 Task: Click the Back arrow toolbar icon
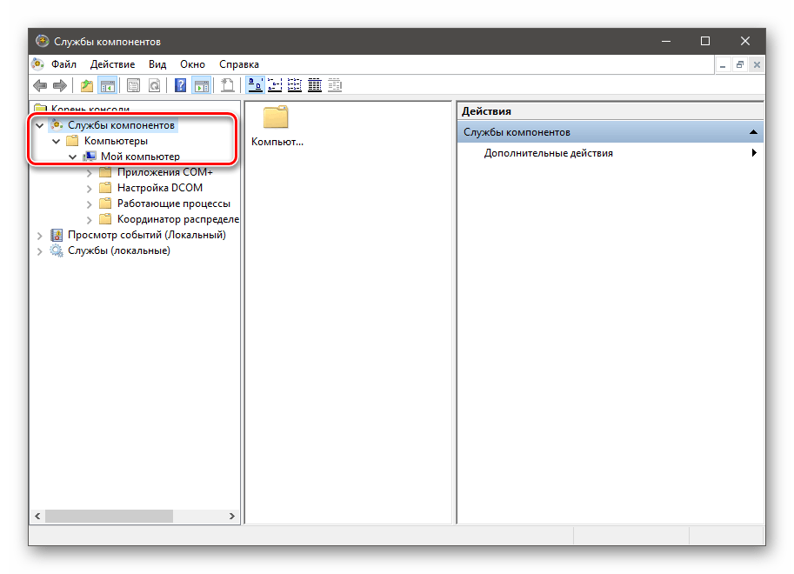(x=40, y=85)
